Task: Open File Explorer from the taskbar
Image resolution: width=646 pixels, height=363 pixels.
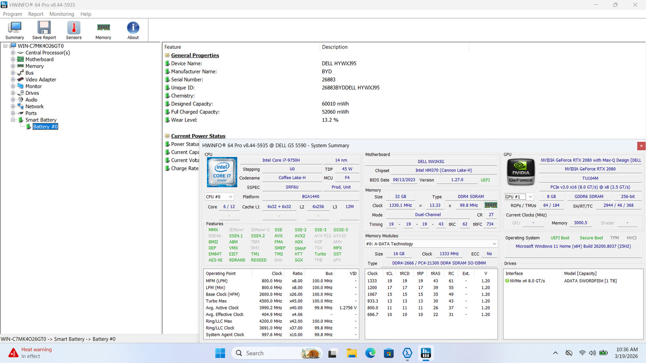Action: point(352,353)
